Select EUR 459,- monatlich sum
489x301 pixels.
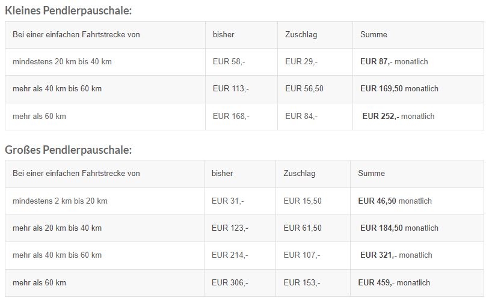tap(394, 283)
